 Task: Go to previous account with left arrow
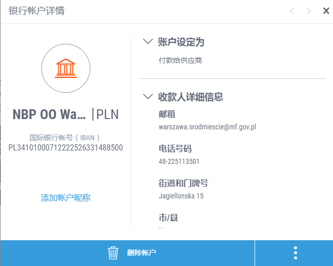point(292,11)
